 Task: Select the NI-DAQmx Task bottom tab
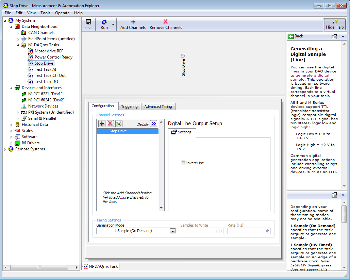100,266
